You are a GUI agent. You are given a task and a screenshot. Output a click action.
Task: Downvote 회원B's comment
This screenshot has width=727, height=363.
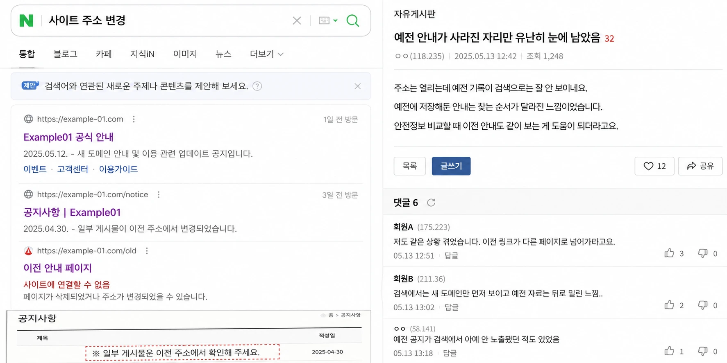pyautogui.click(x=703, y=305)
